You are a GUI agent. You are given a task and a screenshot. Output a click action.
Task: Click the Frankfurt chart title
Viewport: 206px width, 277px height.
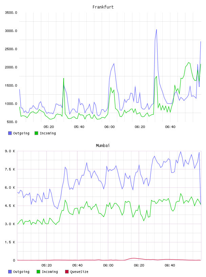click(x=103, y=7)
